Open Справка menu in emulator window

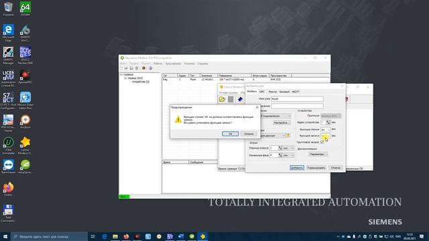[202, 64]
